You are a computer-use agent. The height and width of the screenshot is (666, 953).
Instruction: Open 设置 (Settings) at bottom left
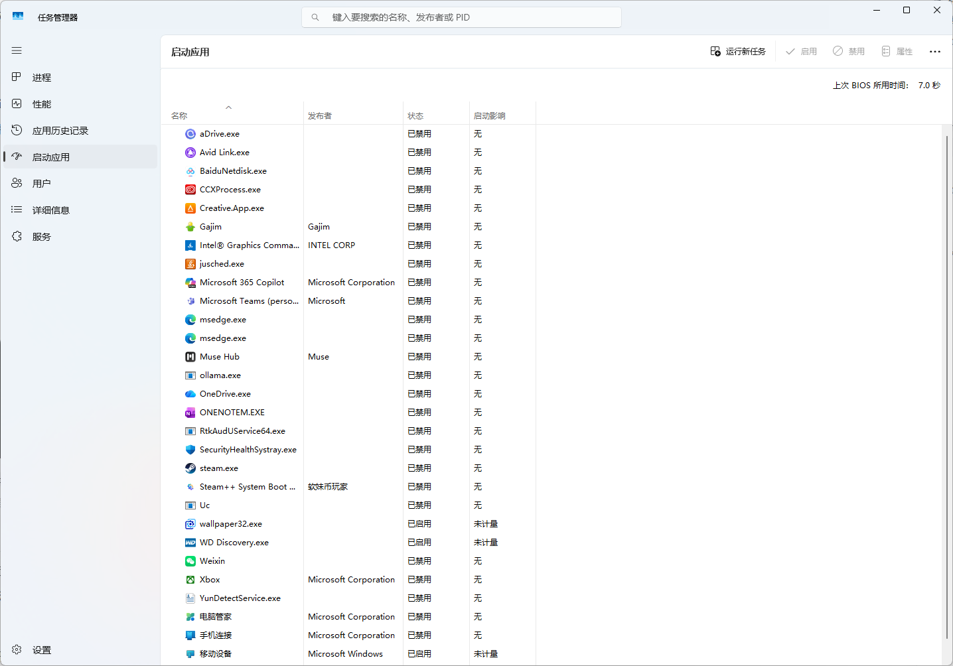[x=41, y=650]
